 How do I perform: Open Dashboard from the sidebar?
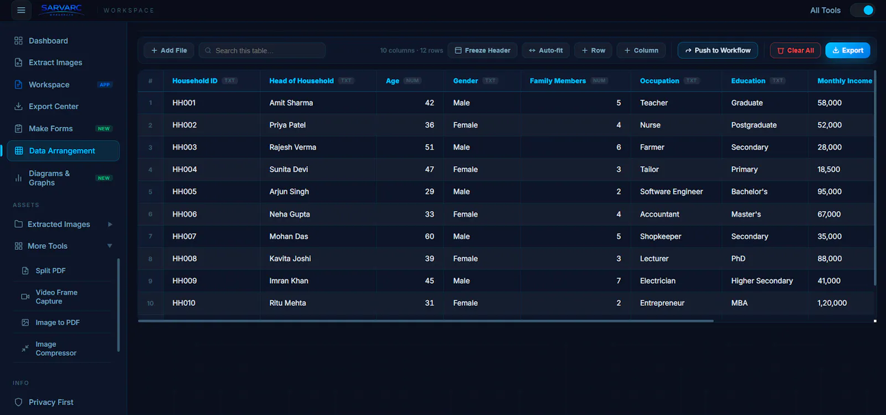(63, 40)
